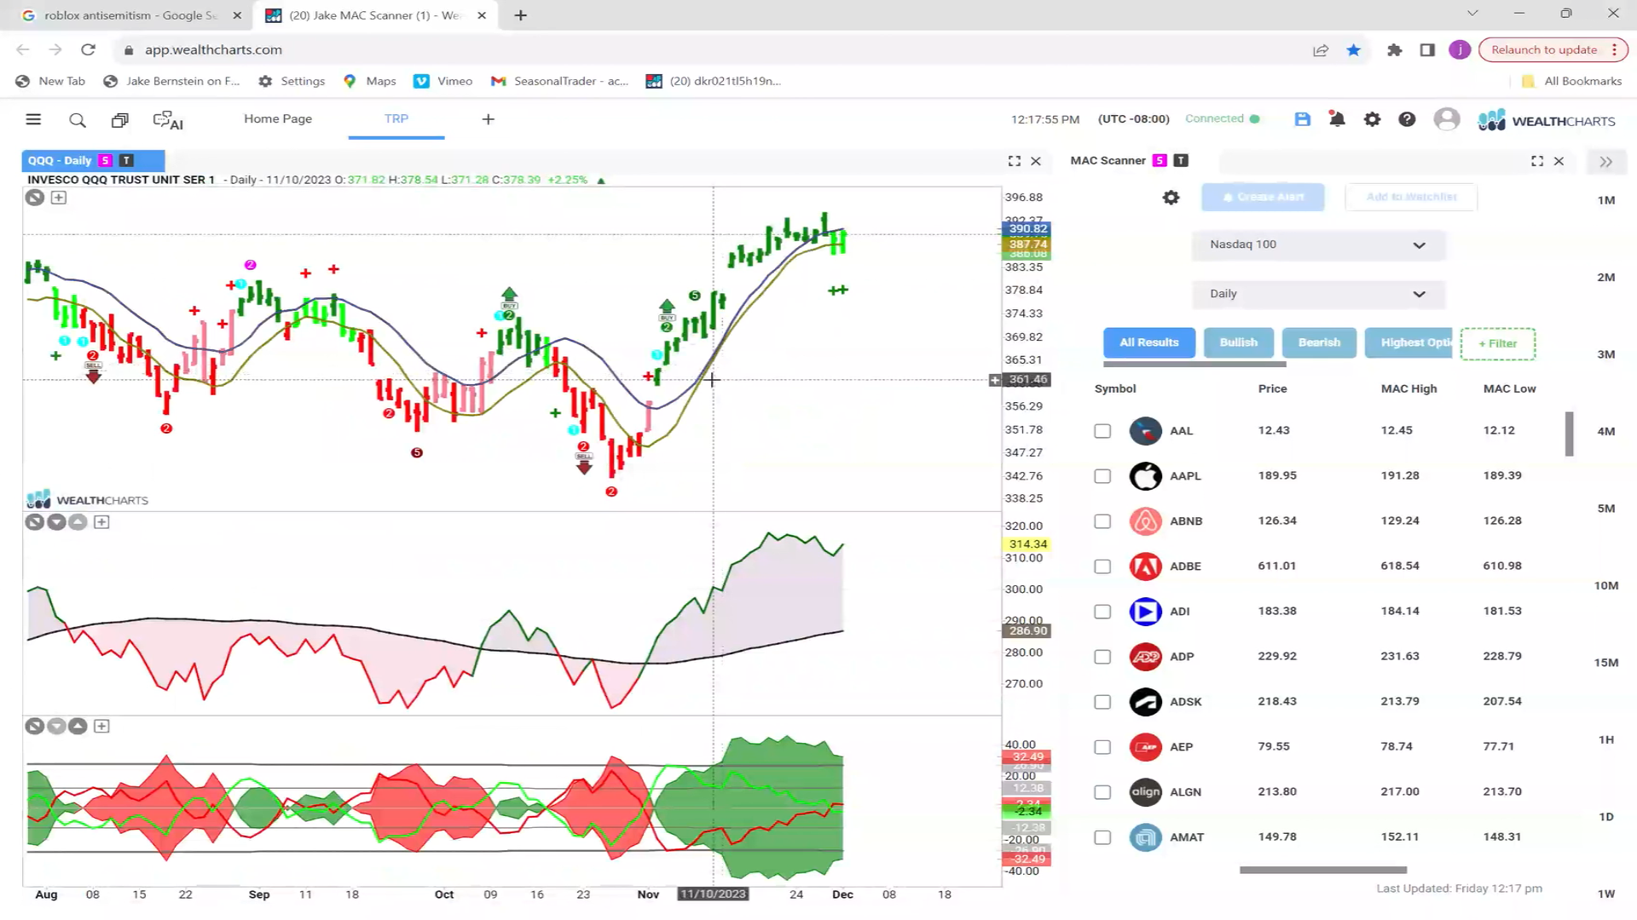Open the AI chat assistant icon
Image resolution: width=1637 pixels, height=920 pixels.
click(168, 120)
